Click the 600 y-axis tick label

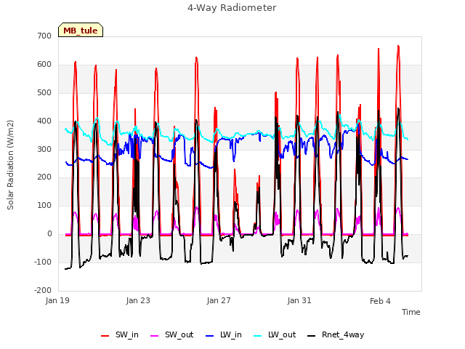[x=44, y=65]
